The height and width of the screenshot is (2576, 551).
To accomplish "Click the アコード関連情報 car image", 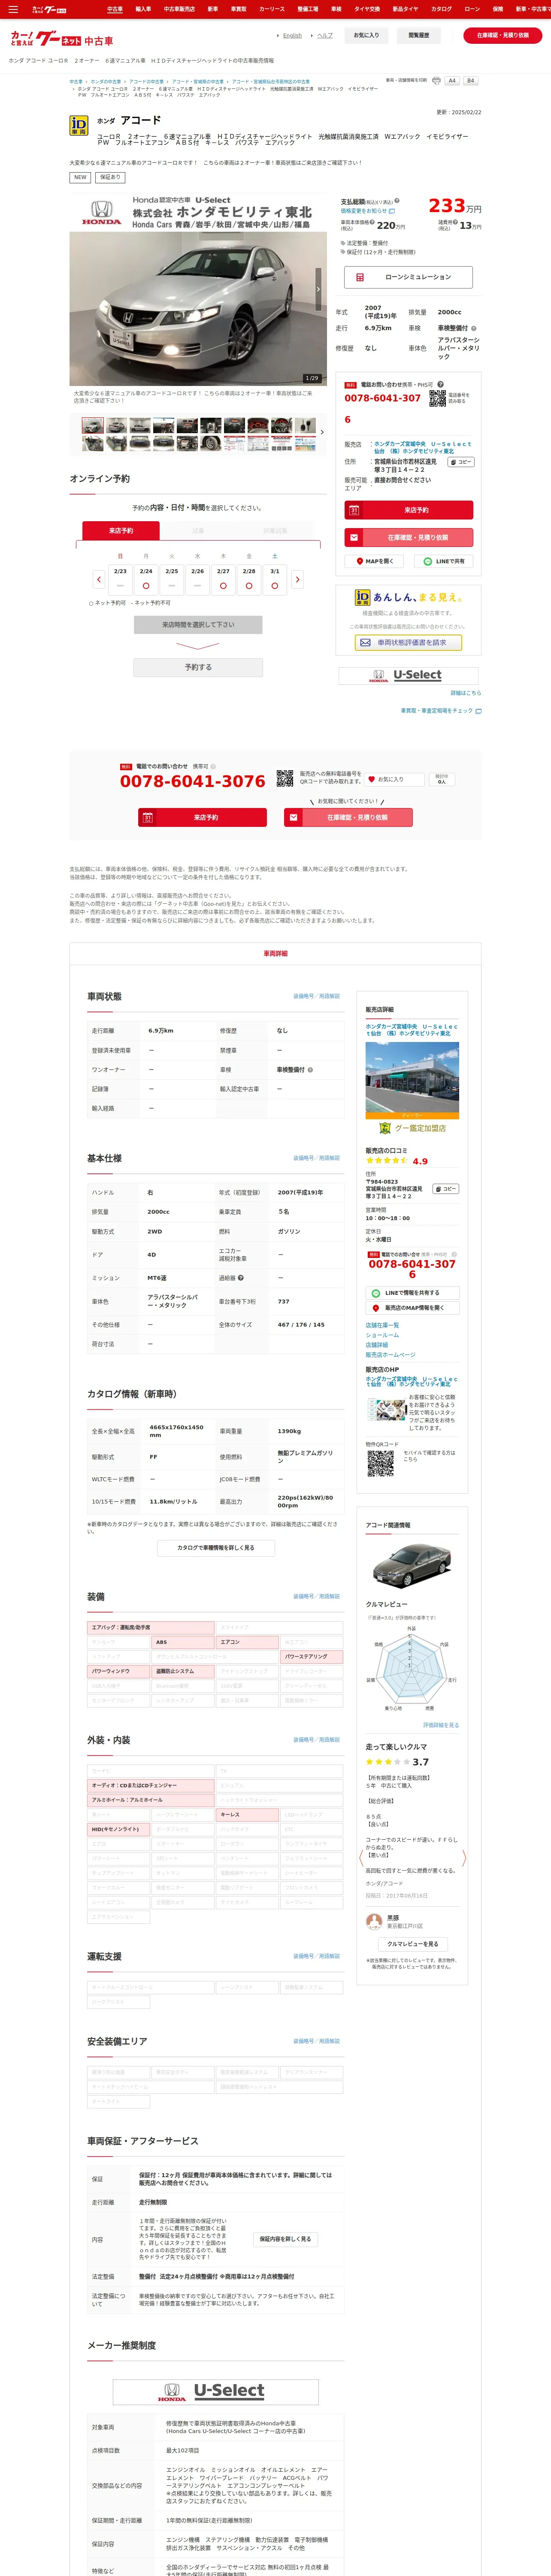I will click(412, 1566).
